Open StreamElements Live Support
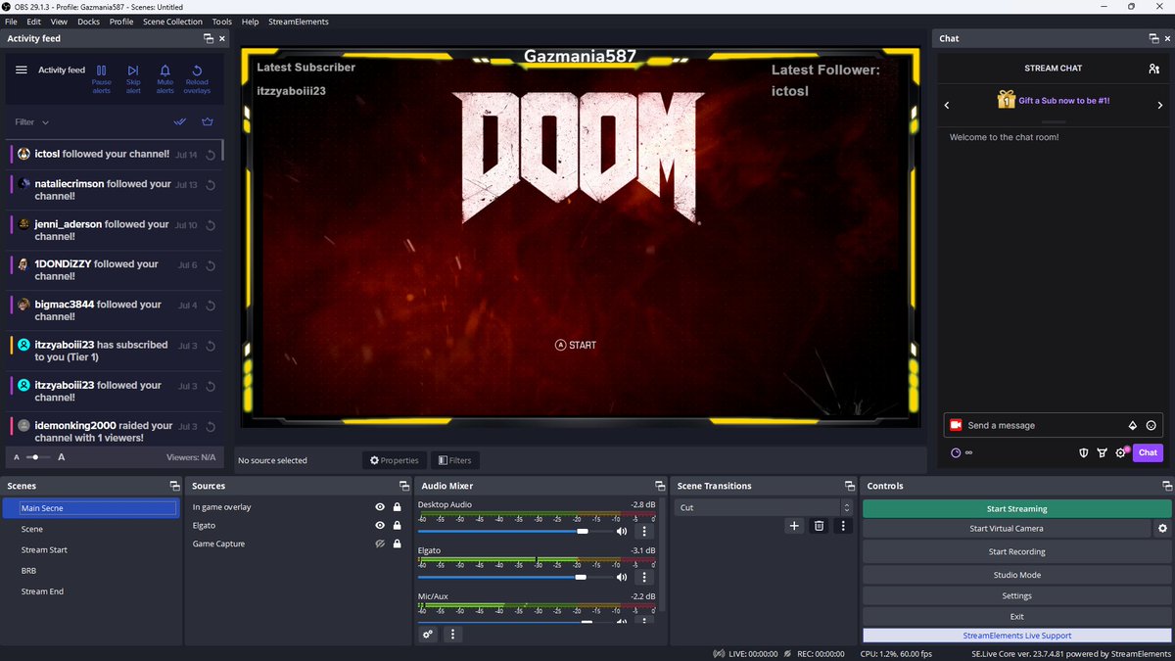Screen dimensions: 1175x661 [x=1016, y=636]
